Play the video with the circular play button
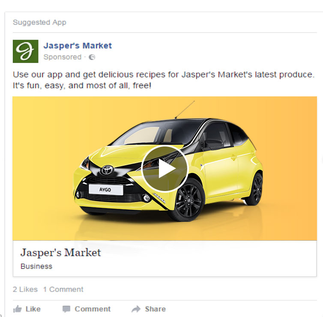Image resolution: width=323 pixels, height=317 pixels. (x=165, y=169)
